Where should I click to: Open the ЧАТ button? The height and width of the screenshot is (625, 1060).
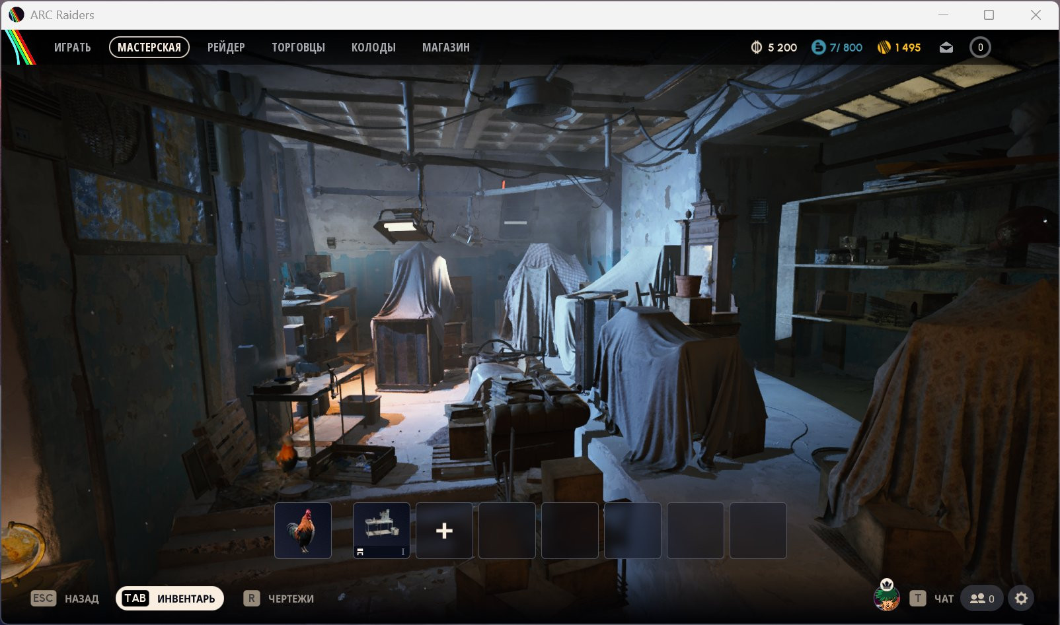932,599
